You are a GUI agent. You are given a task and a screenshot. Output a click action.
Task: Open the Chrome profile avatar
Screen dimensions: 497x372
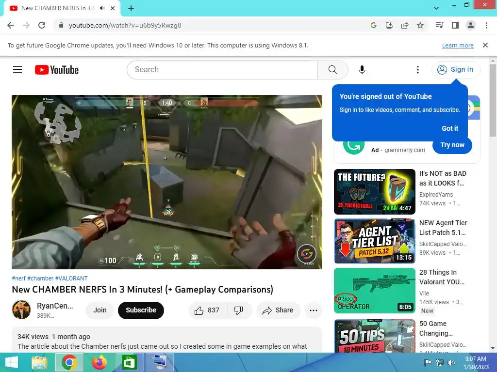point(471,25)
